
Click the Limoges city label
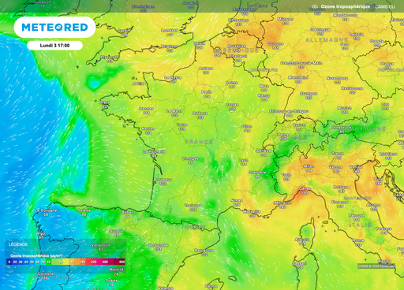190,158
